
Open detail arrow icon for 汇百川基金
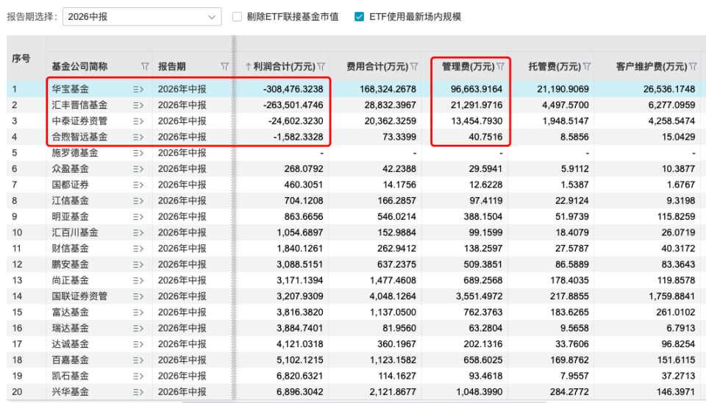click(x=138, y=233)
